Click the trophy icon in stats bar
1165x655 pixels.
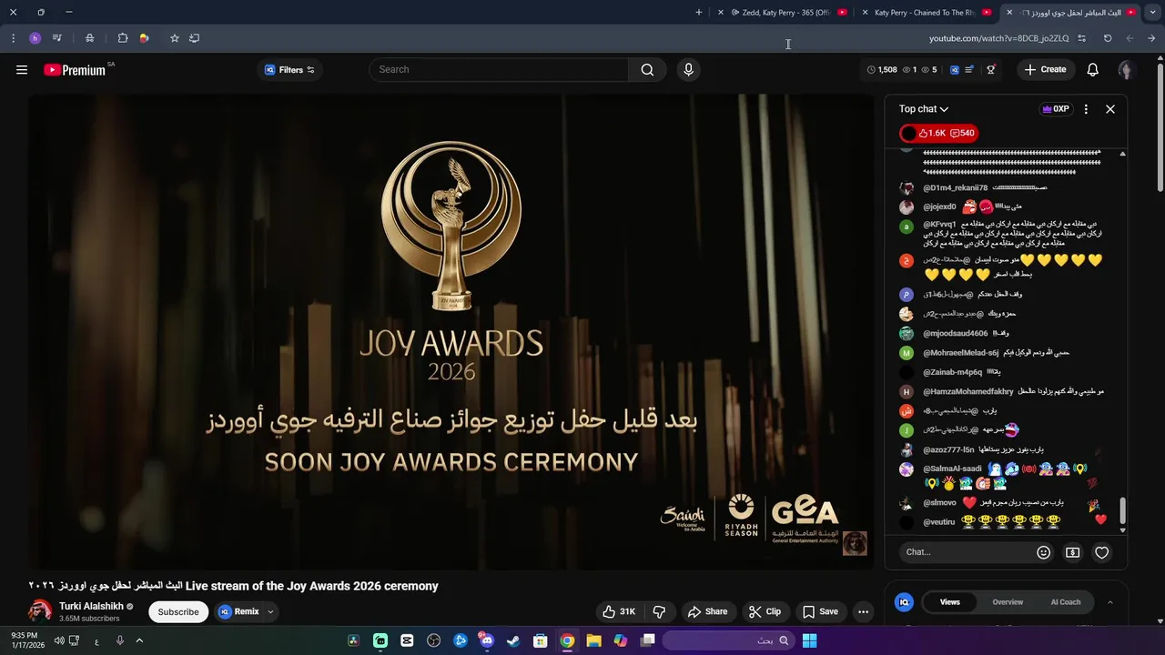(991, 69)
